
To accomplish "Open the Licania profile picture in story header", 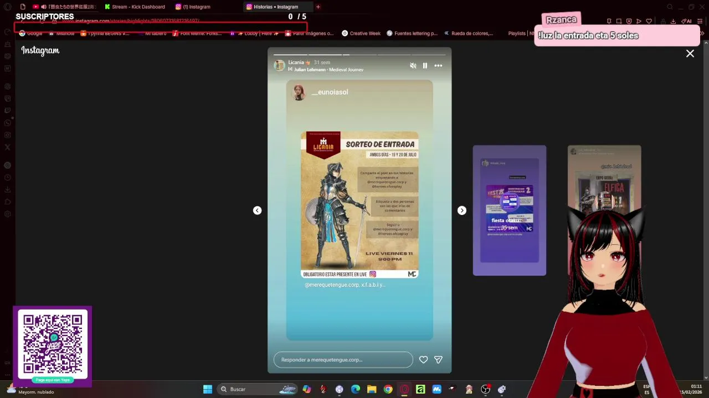I will click(x=280, y=66).
